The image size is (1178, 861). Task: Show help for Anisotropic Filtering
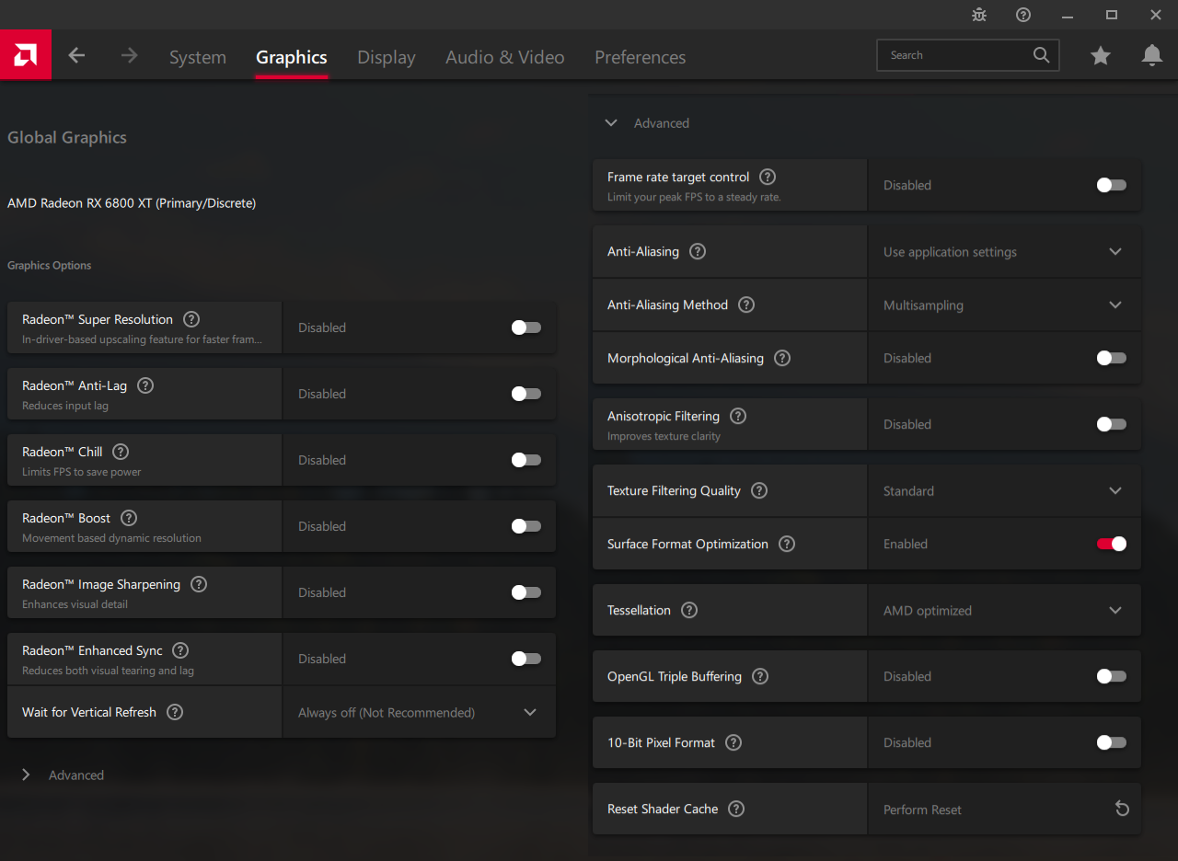pos(738,416)
